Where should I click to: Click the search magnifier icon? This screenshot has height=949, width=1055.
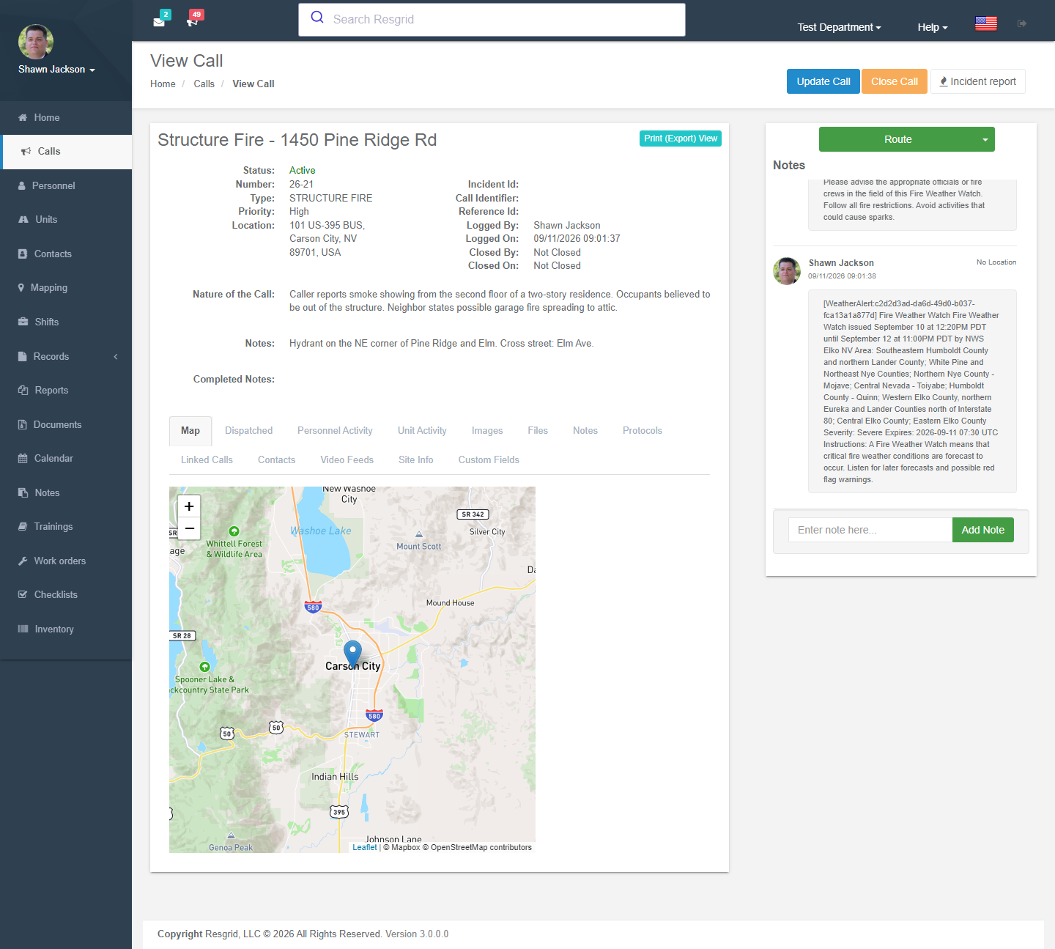(317, 18)
